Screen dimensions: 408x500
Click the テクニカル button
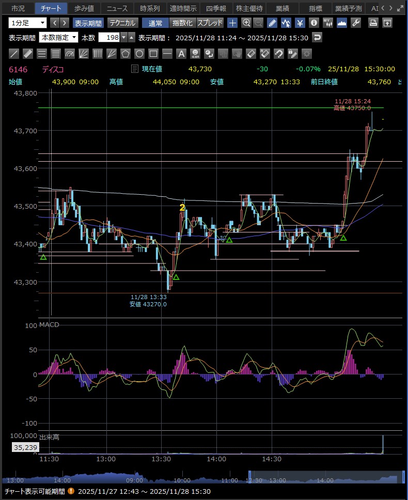tap(122, 23)
